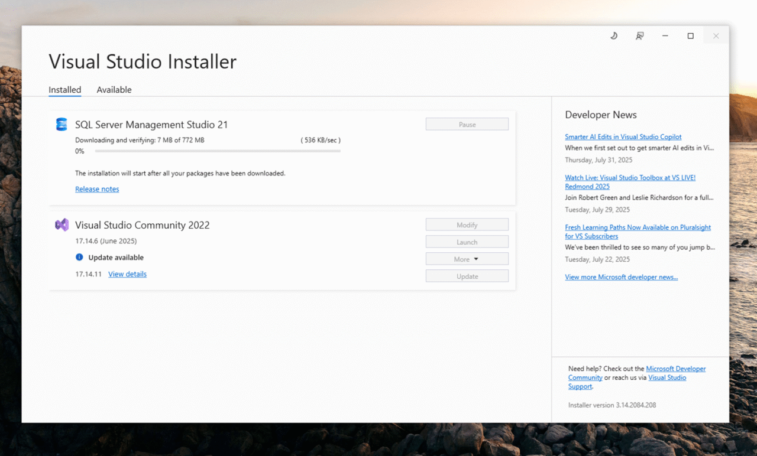
Task: Open Watch Live Visual Studio Toolbox article
Action: coord(630,182)
